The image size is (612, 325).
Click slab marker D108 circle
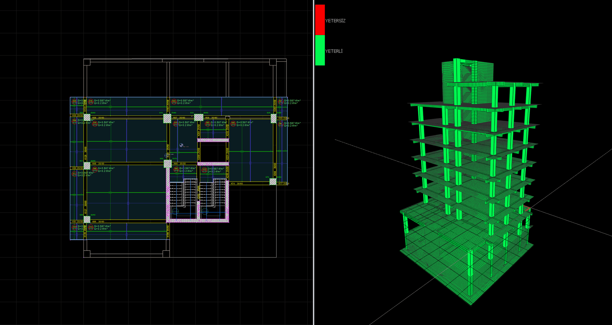pos(204,170)
